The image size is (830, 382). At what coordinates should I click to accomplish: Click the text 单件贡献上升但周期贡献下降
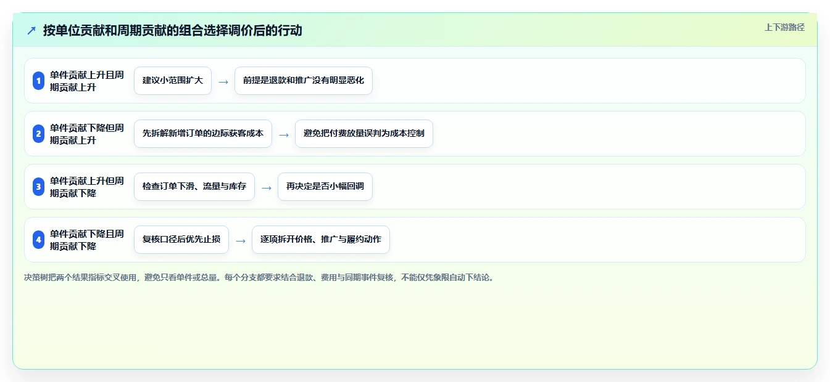(87, 187)
